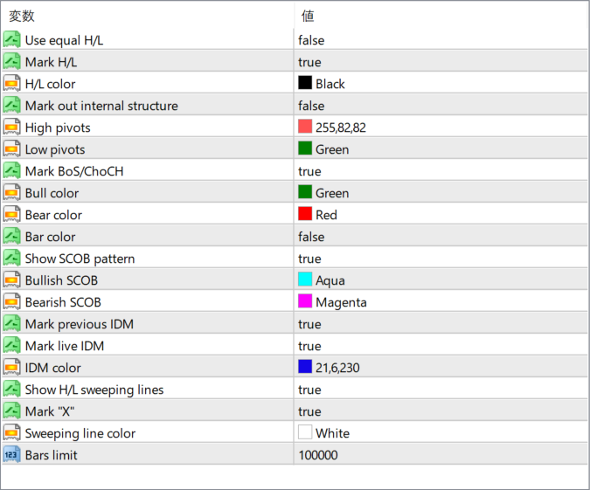The width and height of the screenshot is (590, 490).
Task: Click the blue swatch for IDM color
Action: tap(305, 366)
